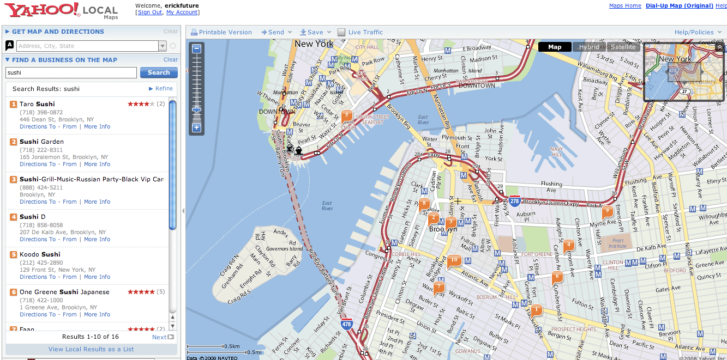Collapse the overview mini map with the chevron icon
Image resolution: width=727 pixels, height=360 pixels.
[720, 47]
